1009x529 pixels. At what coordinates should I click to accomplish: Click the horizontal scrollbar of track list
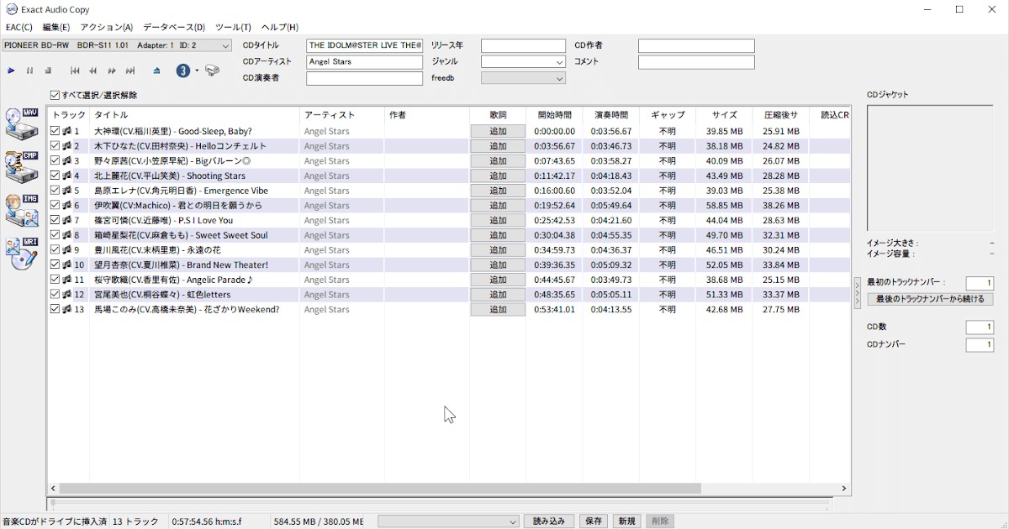(x=380, y=488)
